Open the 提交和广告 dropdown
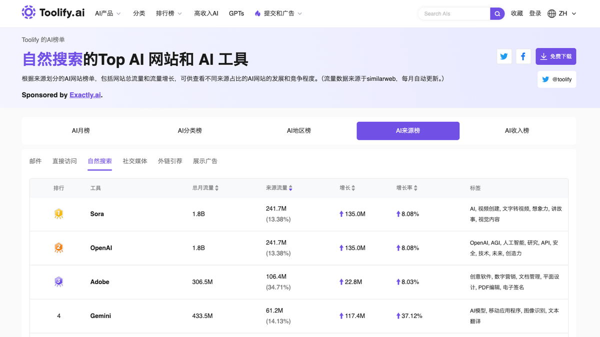600x337 pixels. coord(278,13)
